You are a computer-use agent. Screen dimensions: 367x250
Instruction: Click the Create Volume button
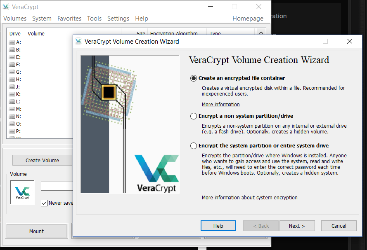click(43, 160)
